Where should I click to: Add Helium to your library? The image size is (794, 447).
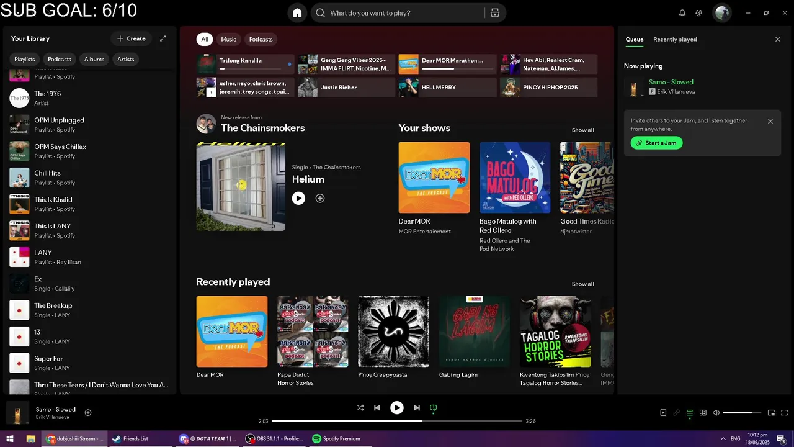pyautogui.click(x=320, y=198)
